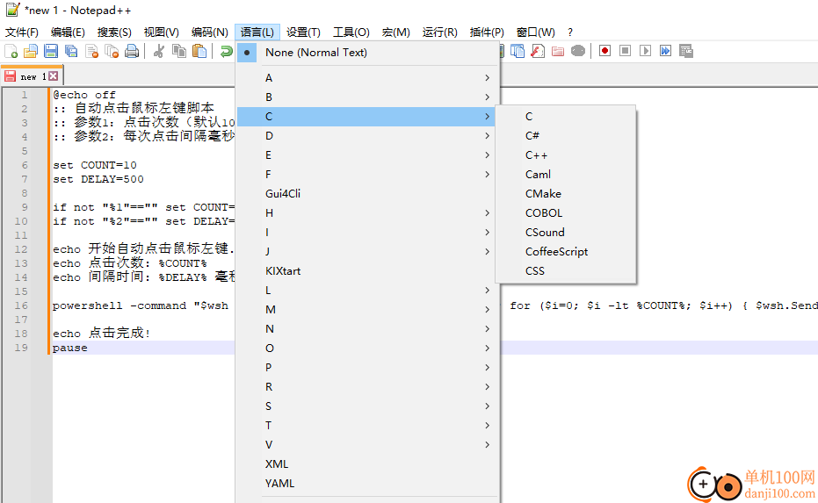Expand the V language submenu

coord(367,444)
